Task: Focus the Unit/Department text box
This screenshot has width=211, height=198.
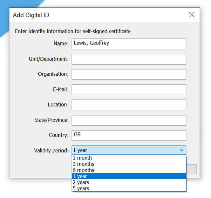Action: coord(129,59)
